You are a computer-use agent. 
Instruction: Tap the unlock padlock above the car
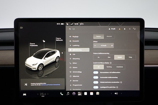44,41
